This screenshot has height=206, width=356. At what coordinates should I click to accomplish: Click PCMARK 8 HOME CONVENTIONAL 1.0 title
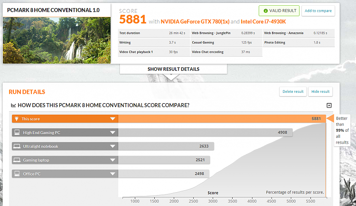tap(53, 10)
